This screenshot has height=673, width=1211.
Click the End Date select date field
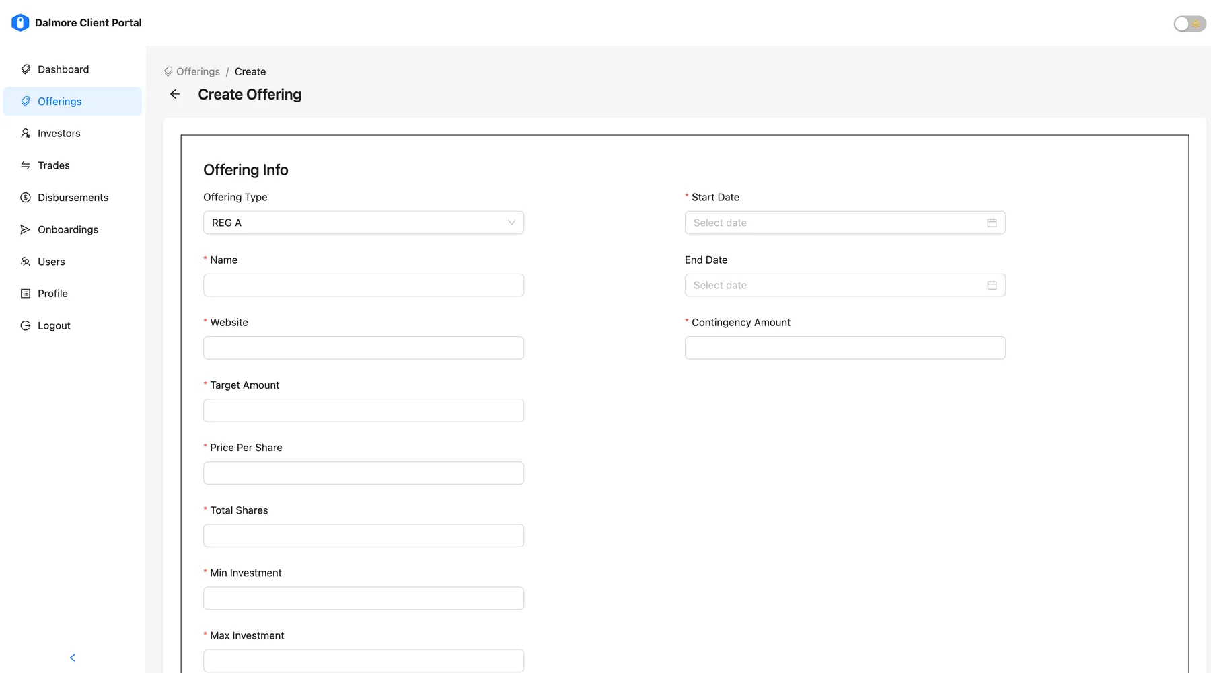click(x=845, y=285)
